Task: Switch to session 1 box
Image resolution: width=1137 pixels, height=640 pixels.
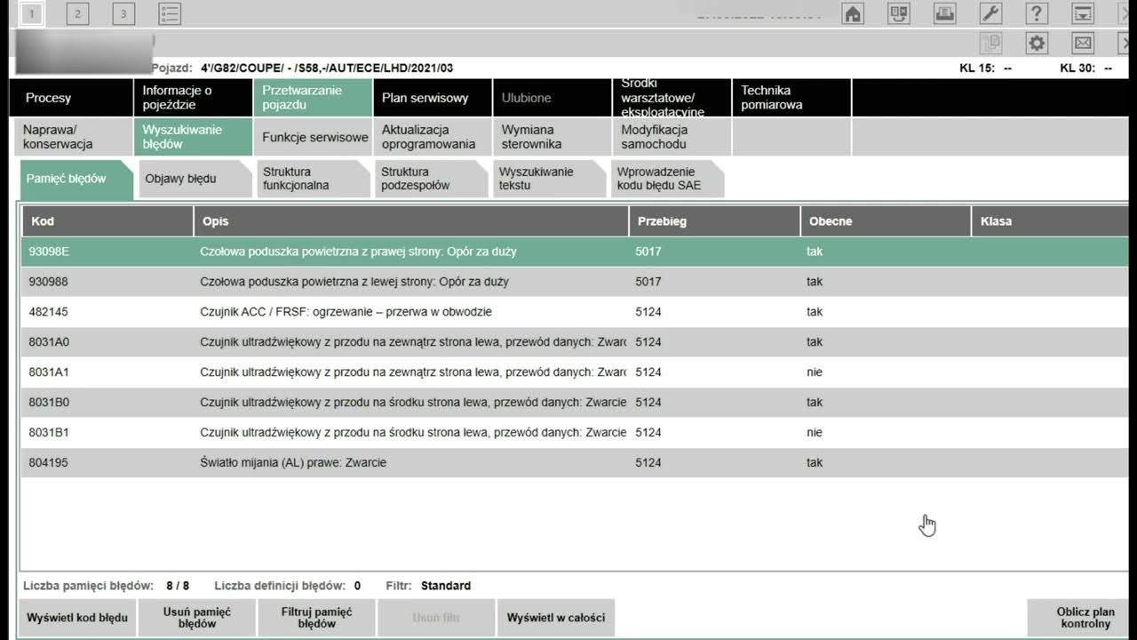Action: (x=32, y=13)
